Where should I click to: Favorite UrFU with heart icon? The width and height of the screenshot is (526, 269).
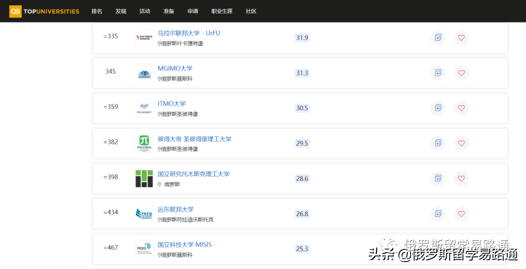(x=462, y=38)
